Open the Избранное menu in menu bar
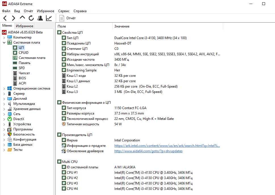Image resolution: width=275 pixels, height=195 pixels. (x=46, y=11)
